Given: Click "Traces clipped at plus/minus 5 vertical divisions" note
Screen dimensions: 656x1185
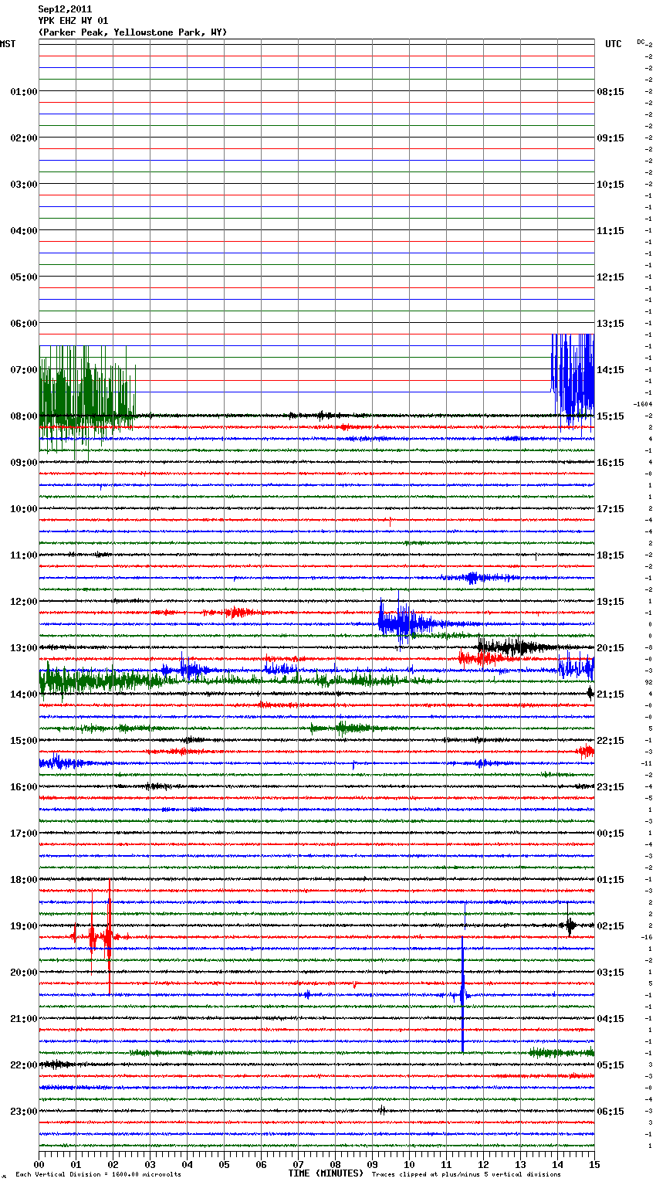Looking at the screenshot, I should click(x=466, y=1175).
